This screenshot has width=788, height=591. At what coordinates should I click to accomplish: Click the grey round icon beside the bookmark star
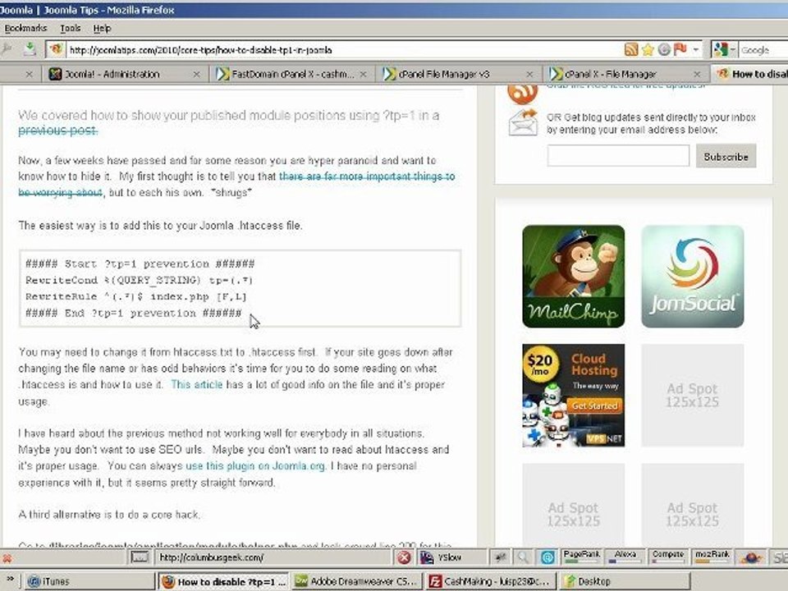[664, 49]
